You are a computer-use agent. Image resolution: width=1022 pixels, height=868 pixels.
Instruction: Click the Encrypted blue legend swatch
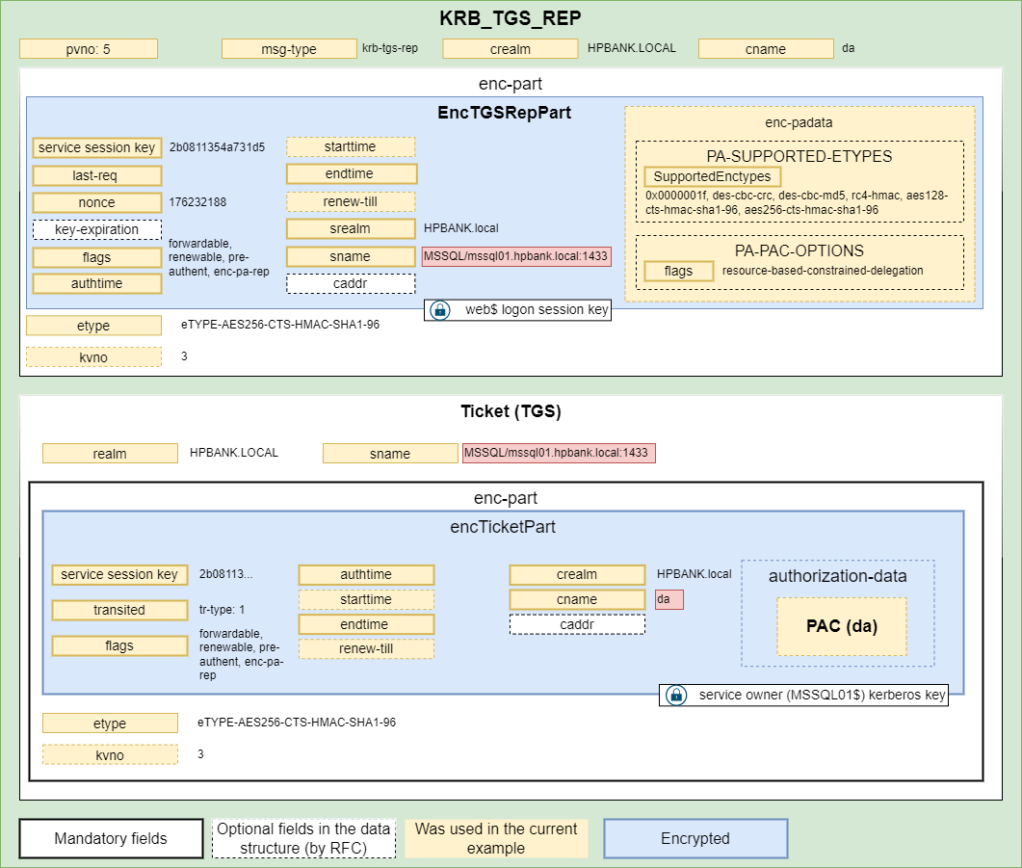[x=694, y=838]
